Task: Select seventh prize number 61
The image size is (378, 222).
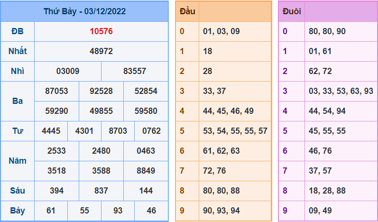Action: tap(51, 211)
